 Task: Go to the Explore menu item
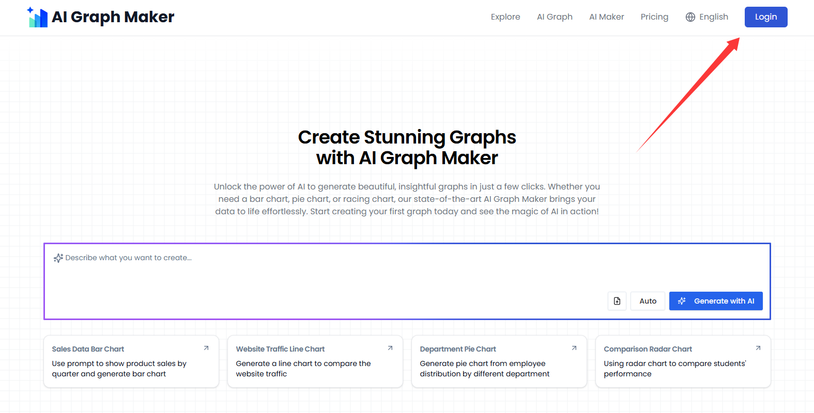[505, 17]
